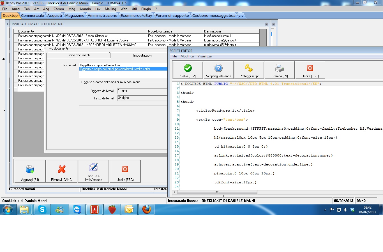This screenshot has width=383, height=252.
Task: Select email personalizzati tramite script option
Action: pos(123,69)
